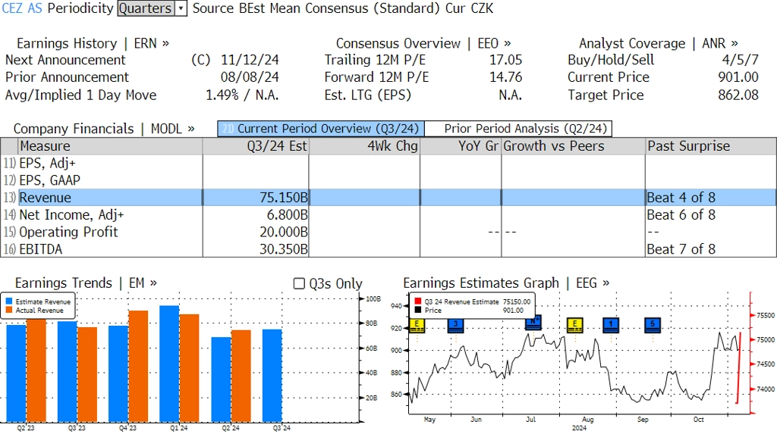Click the blue N news marker in July
The image size is (777, 434).
pos(533,322)
